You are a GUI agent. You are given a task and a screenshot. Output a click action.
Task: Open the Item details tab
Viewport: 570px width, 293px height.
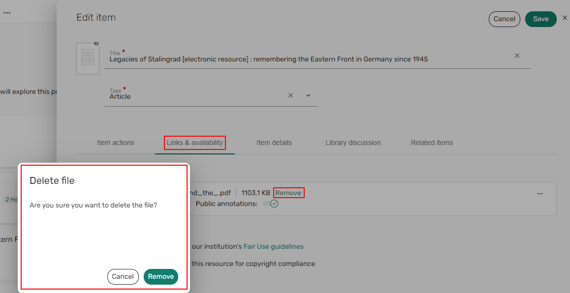click(274, 143)
